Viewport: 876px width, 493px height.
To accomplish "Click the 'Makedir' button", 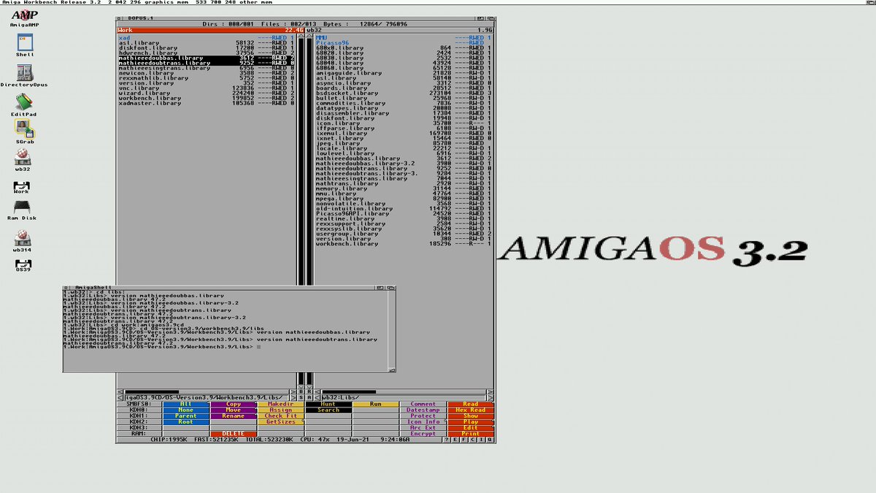I will tap(281, 404).
